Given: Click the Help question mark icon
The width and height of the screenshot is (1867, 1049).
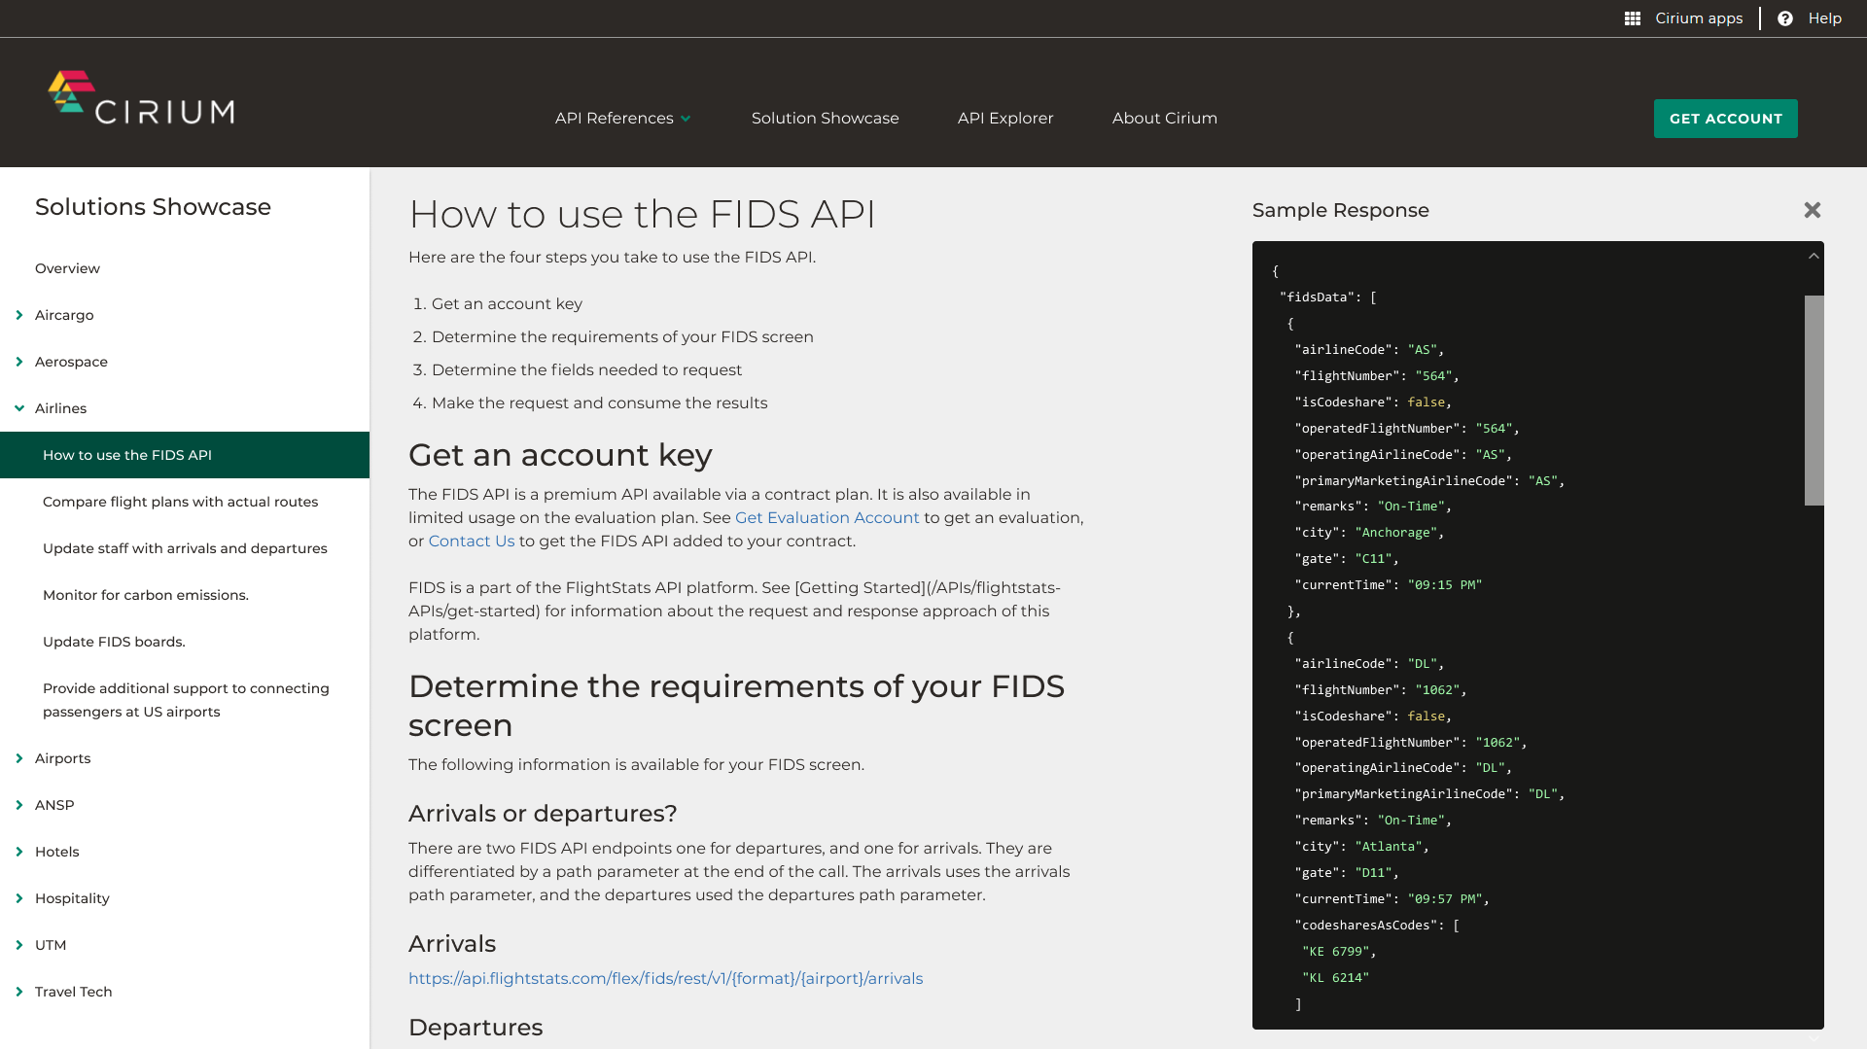Looking at the screenshot, I should tap(1785, 18).
